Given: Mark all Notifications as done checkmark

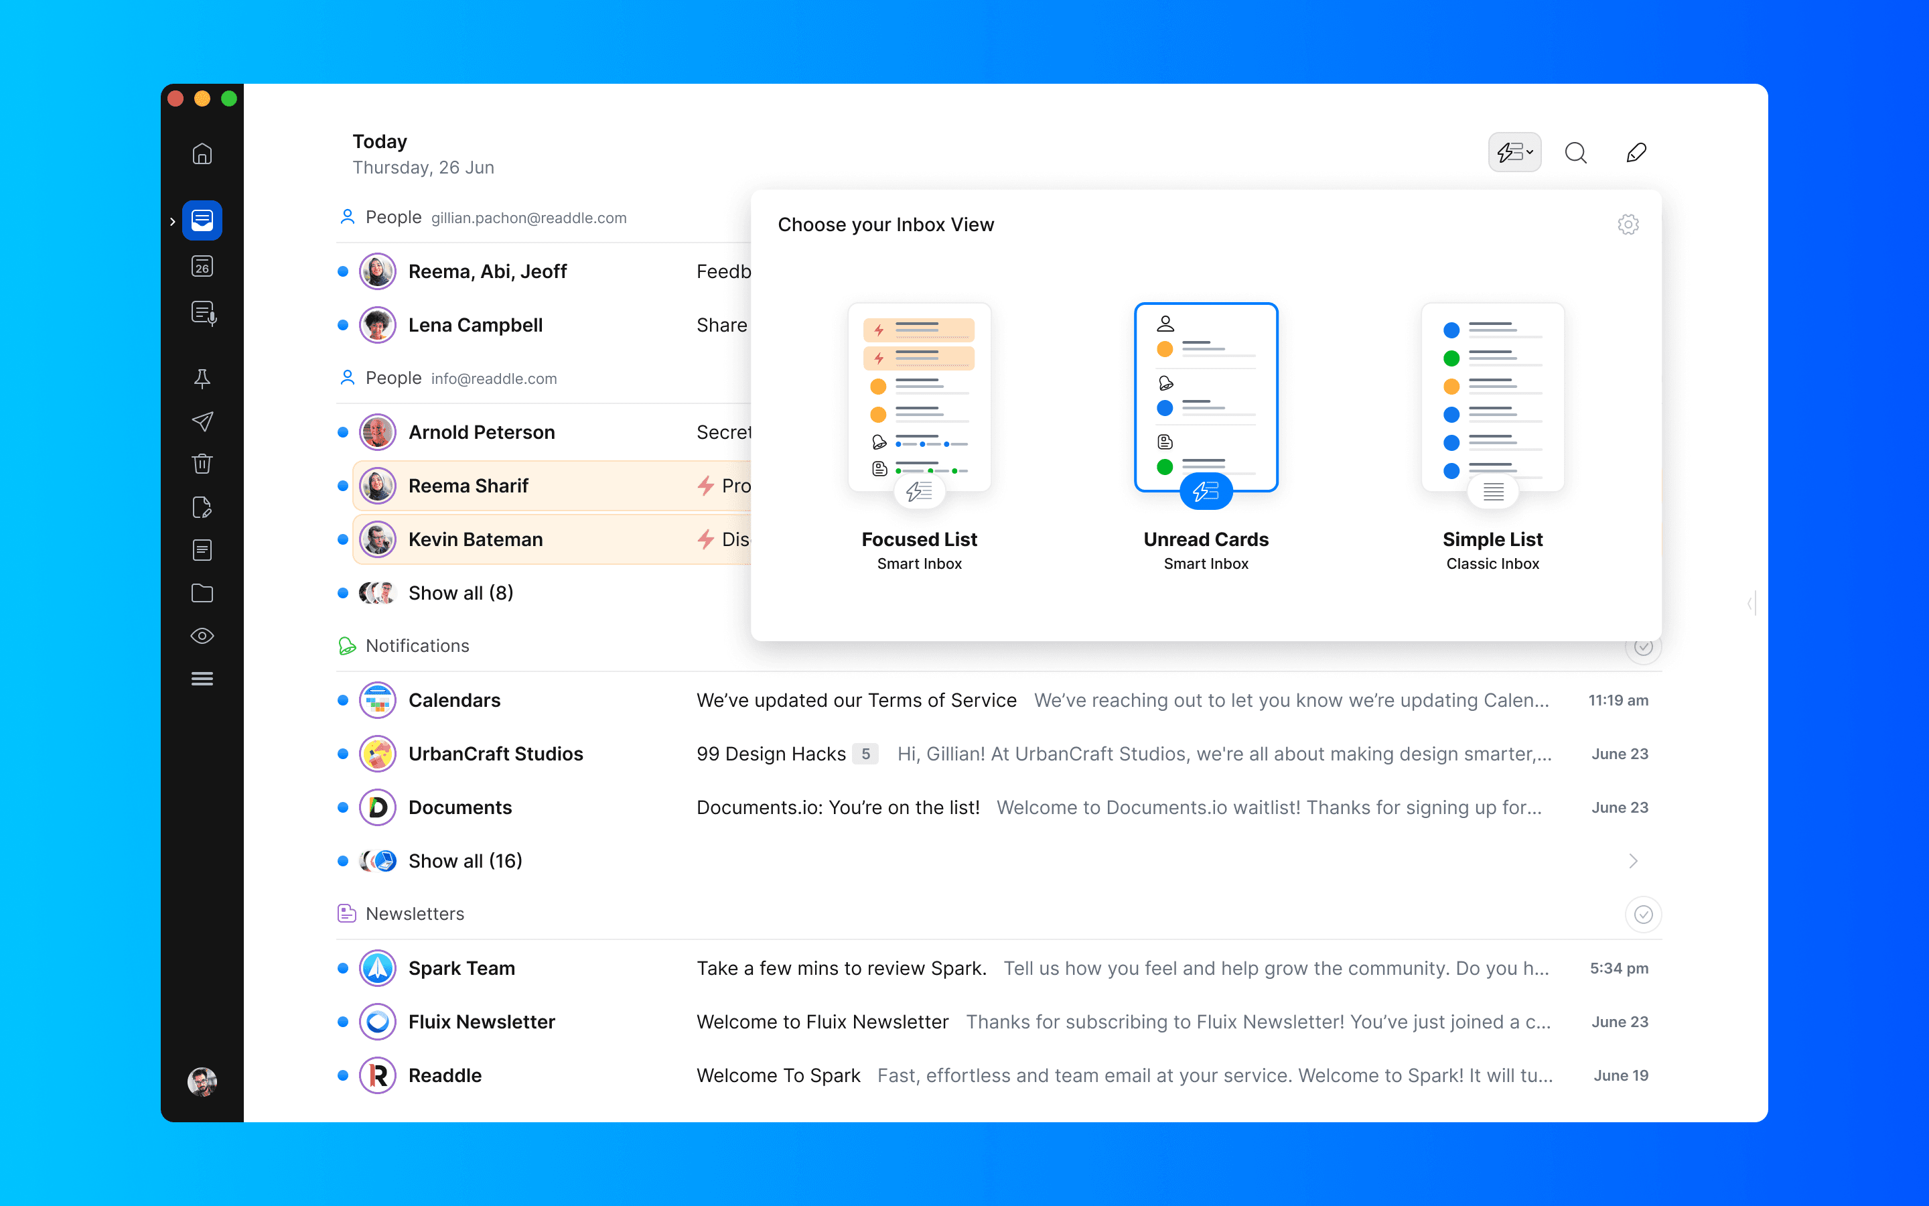Looking at the screenshot, I should tap(1643, 648).
